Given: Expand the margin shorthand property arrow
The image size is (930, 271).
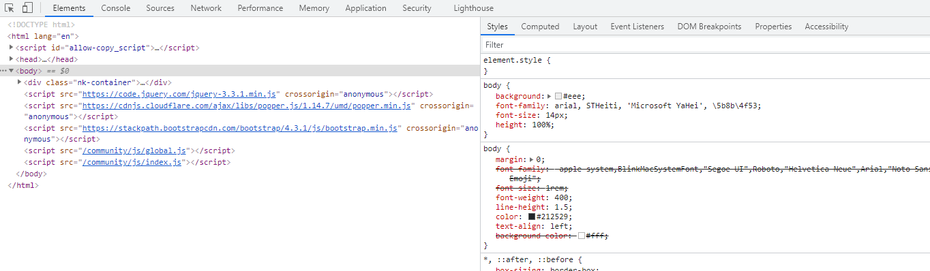Looking at the screenshot, I should pyautogui.click(x=532, y=159).
